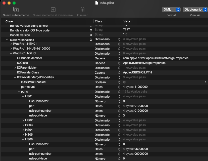Image resolution: width=208 pixels, height=161 pixels.
Task: Change class type of CFBundleIdentifier row
Action: click(x=119, y=58)
